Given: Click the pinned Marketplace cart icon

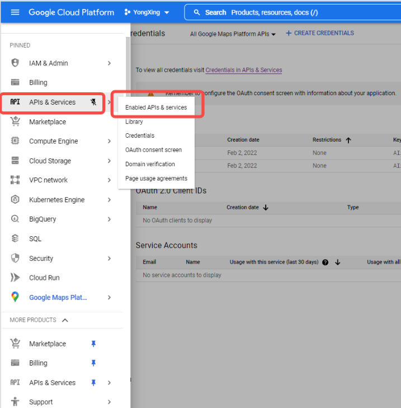Looking at the screenshot, I should tap(15, 121).
